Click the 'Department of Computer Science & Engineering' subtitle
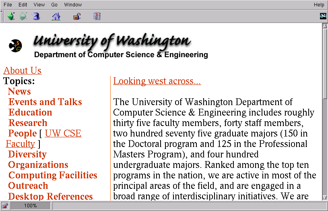This screenshot has width=328, height=211. [121, 55]
